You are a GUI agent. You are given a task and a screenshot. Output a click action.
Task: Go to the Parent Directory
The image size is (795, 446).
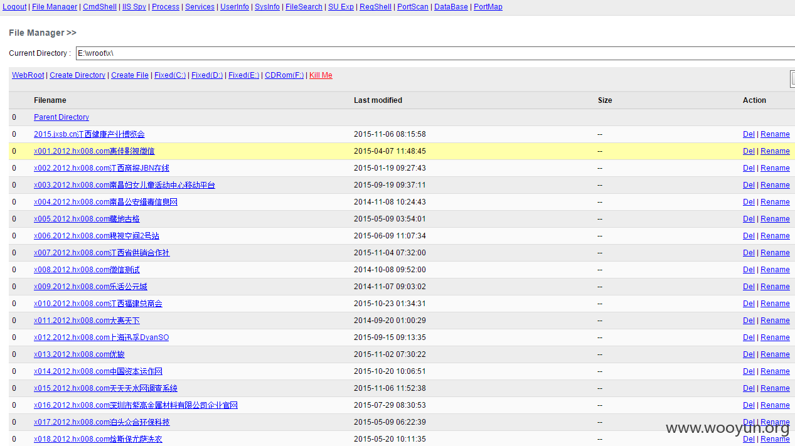[61, 117]
